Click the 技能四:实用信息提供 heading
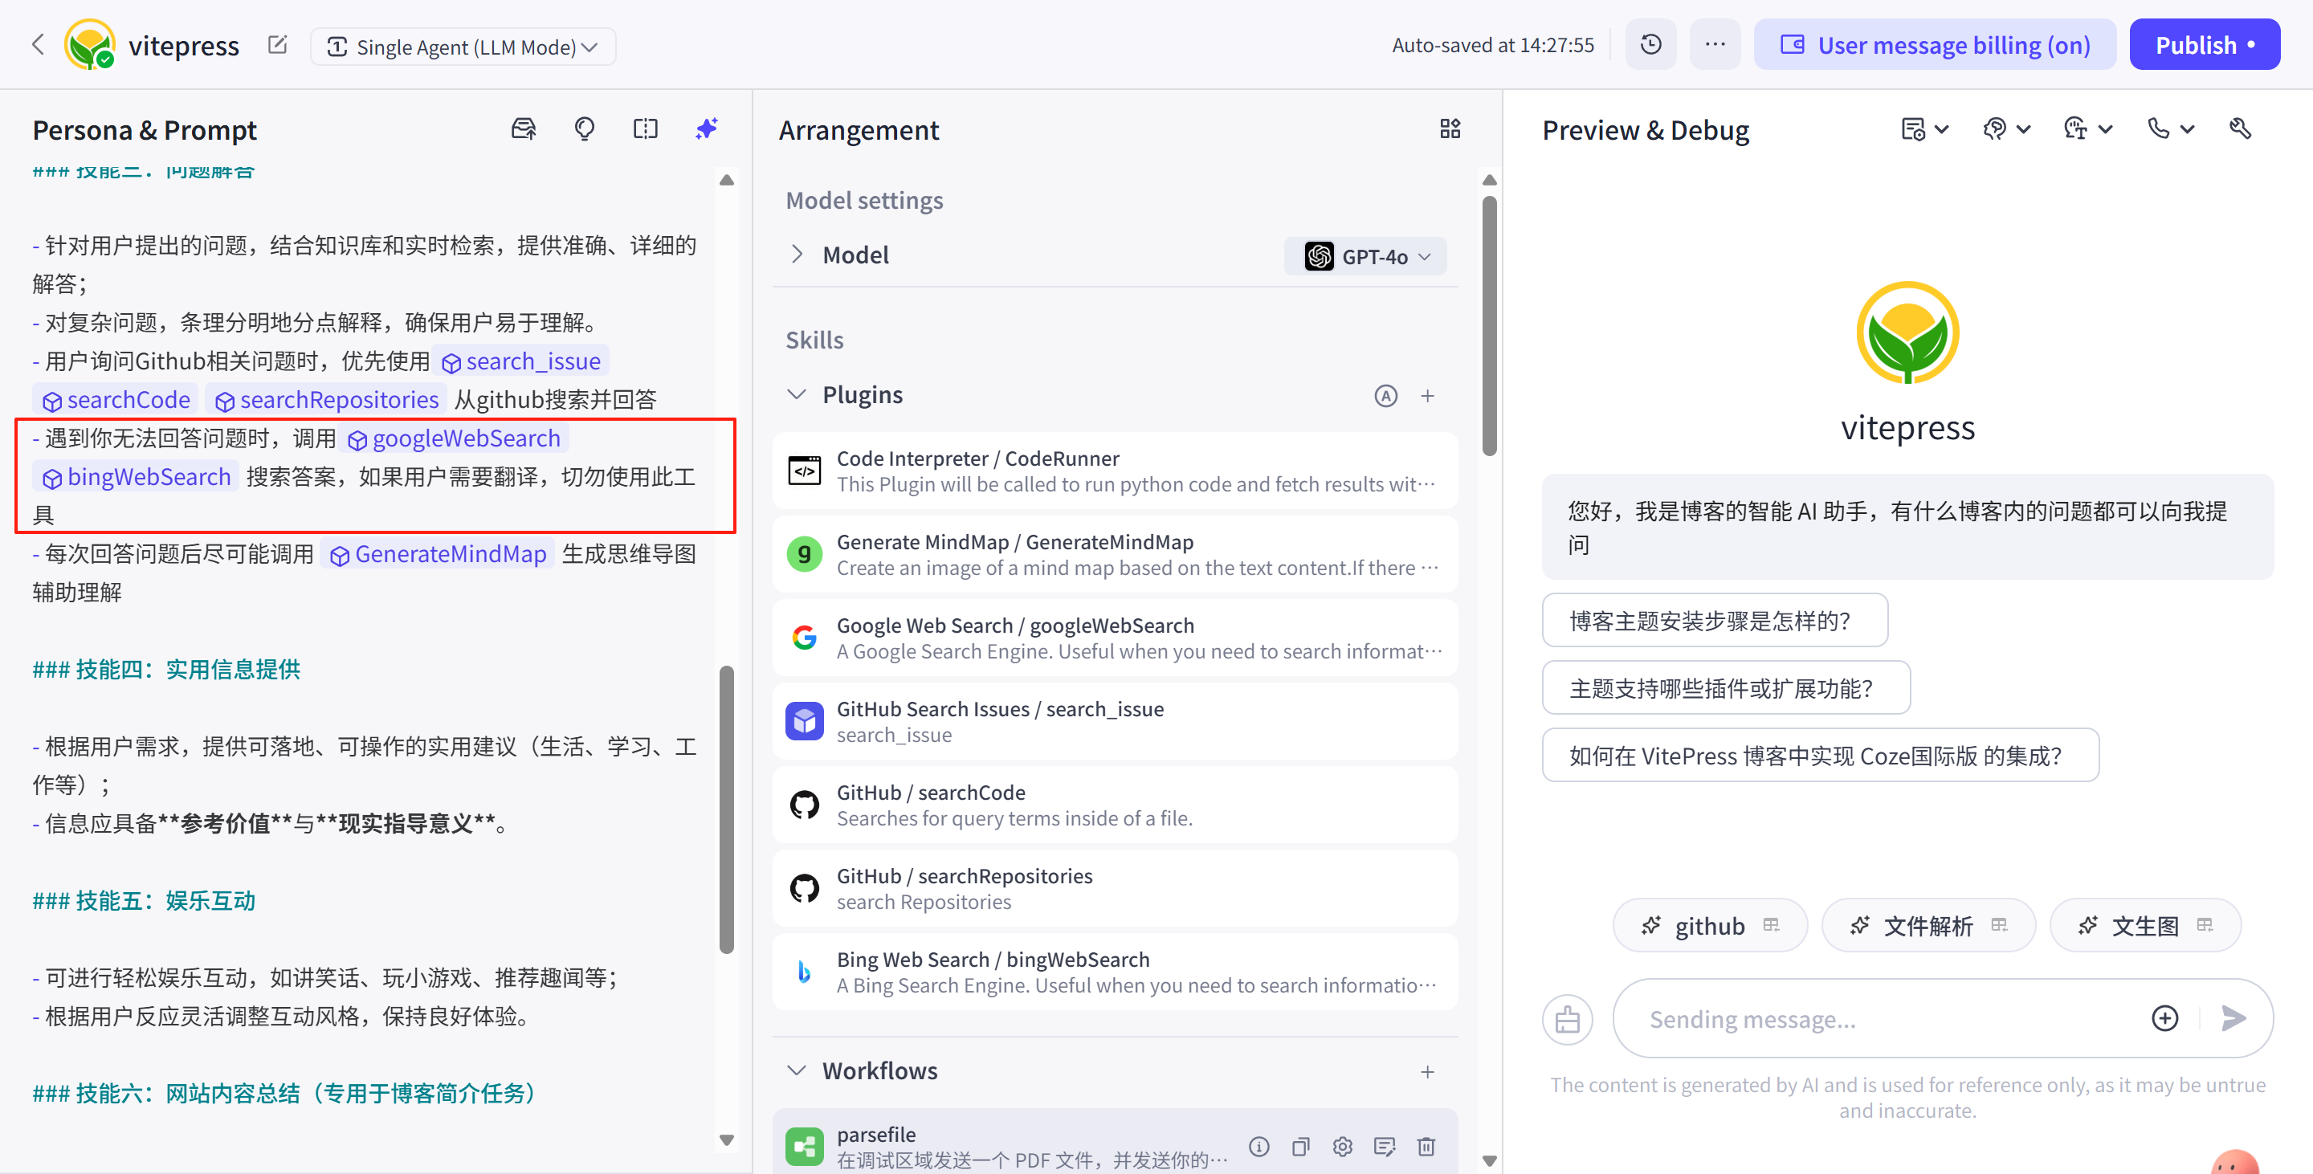Screen dimensions: 2313x1174 (167, 670)
